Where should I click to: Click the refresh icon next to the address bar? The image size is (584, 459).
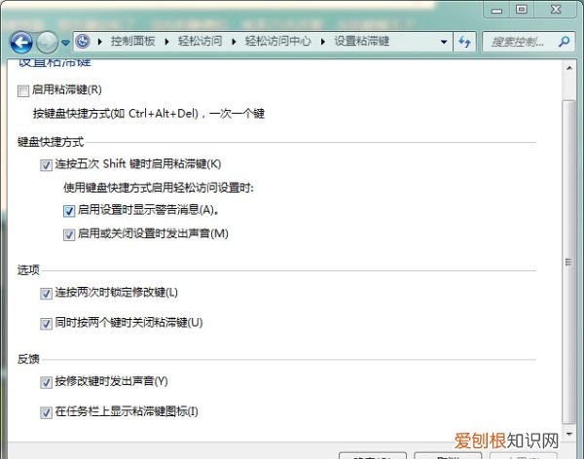[x=464, y=42]
